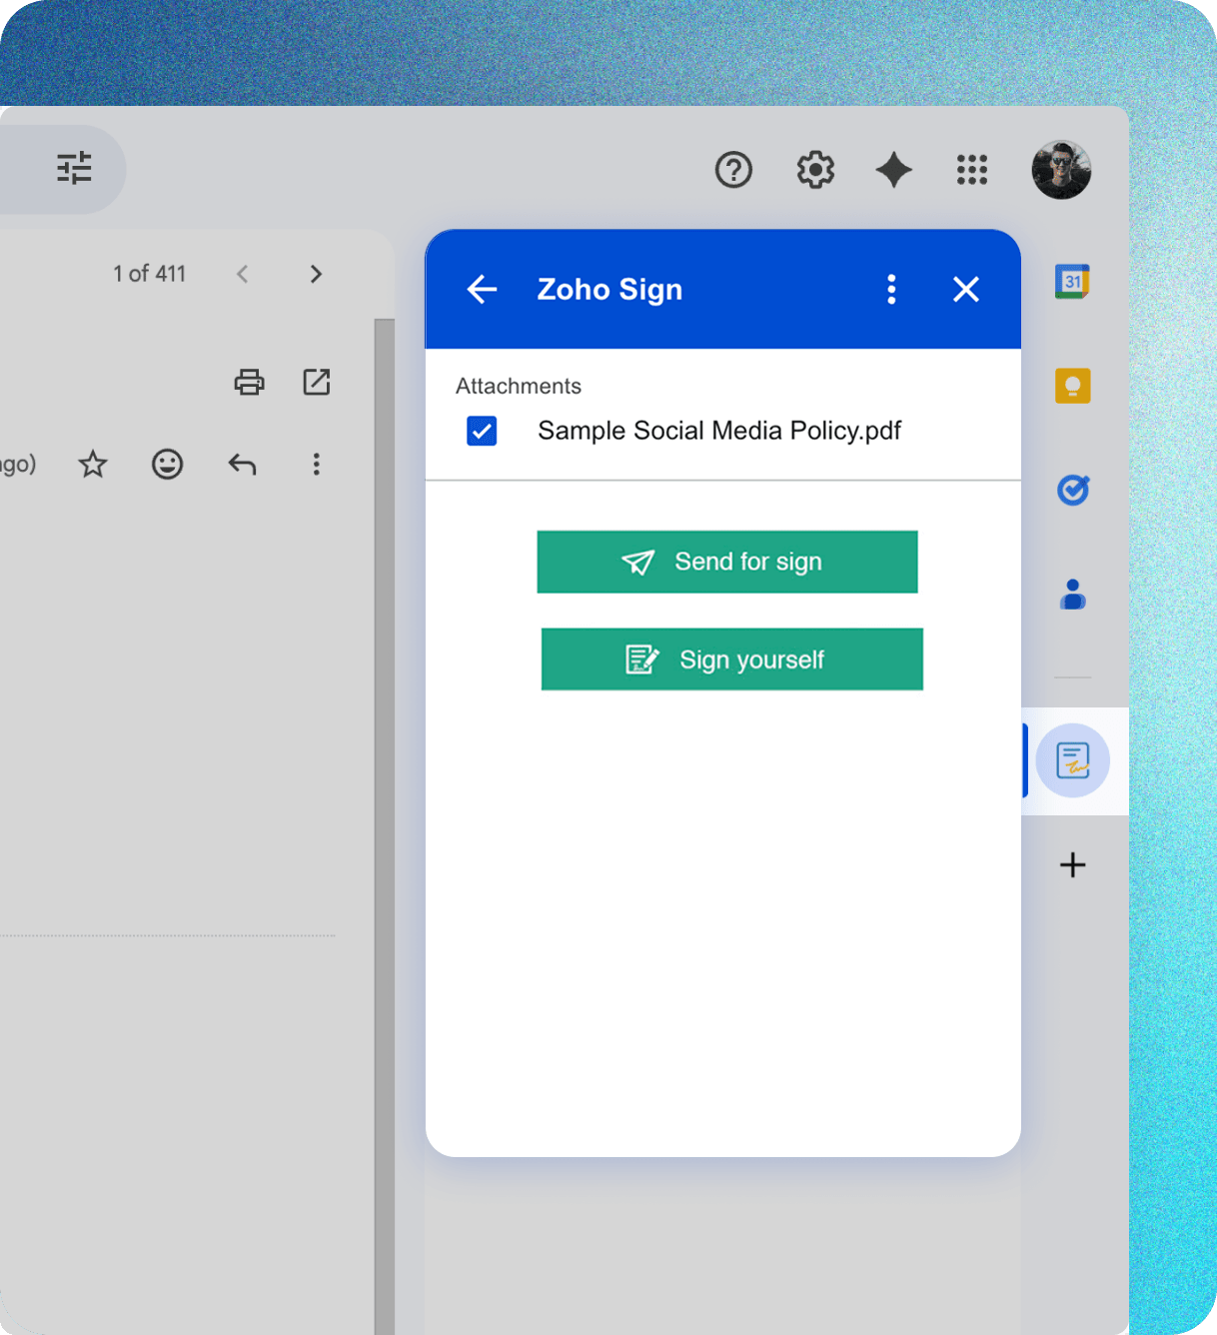Open the account profile picture
Screen dimensions: 1217x1335
1061,170
